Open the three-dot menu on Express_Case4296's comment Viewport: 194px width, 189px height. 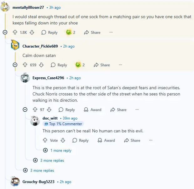pos(137,110)
